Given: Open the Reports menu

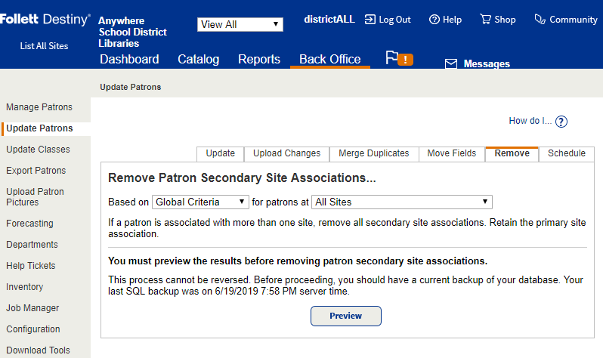Looking at the screenshot, I should [x=259, y=59].
